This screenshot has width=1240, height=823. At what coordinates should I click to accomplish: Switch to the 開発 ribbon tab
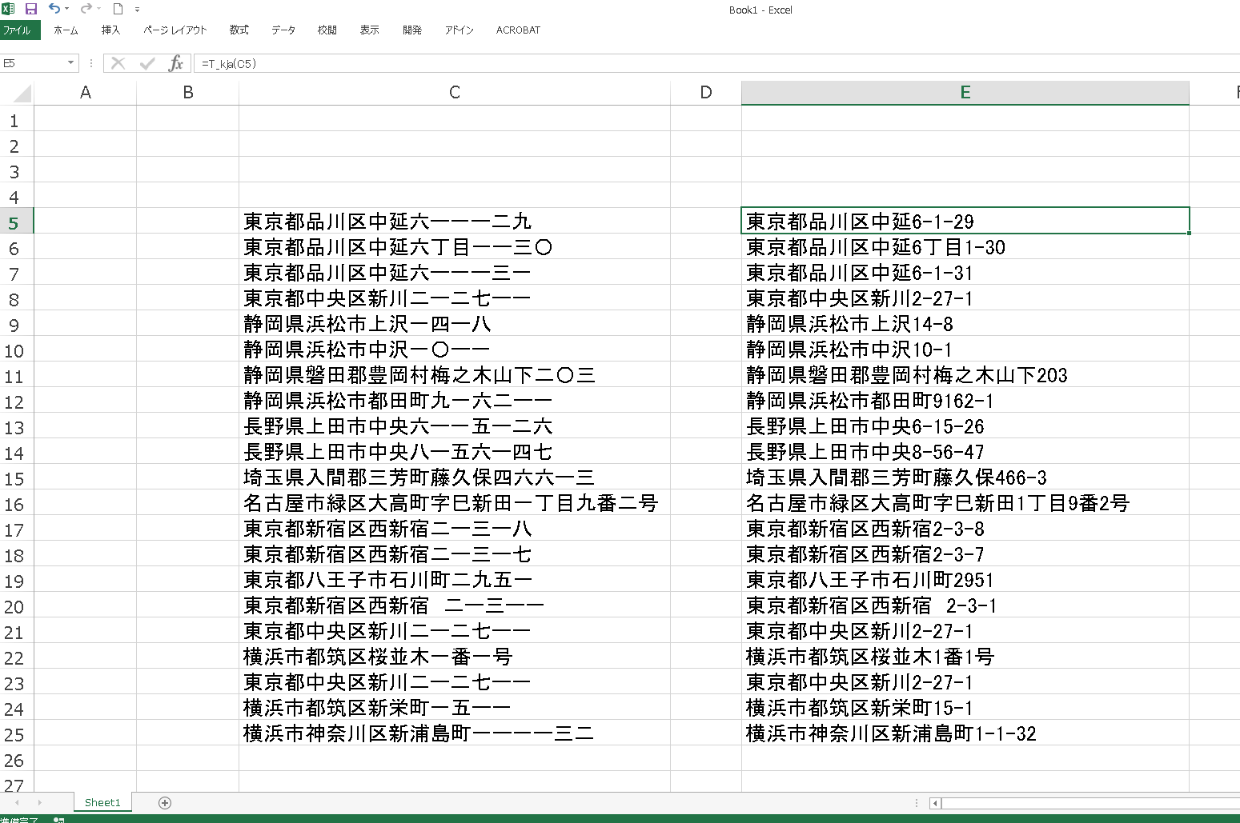coord(412,30)
